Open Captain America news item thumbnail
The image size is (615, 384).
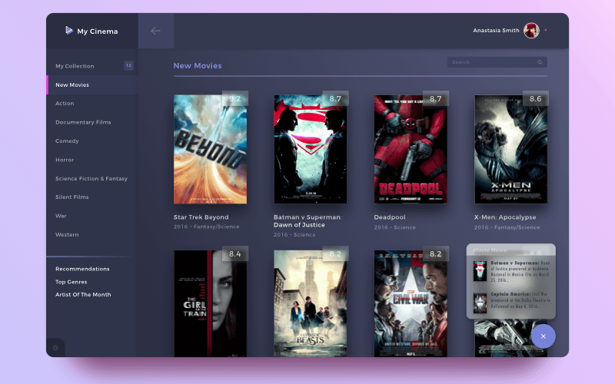pos(480,303)
